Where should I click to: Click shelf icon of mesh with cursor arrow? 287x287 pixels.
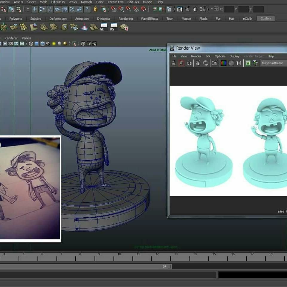(x=124, y=27)
